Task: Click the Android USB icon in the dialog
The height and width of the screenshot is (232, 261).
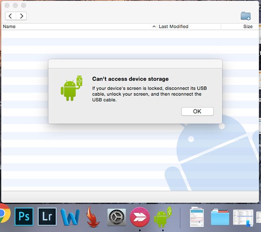Action: (x=72, y=88)
